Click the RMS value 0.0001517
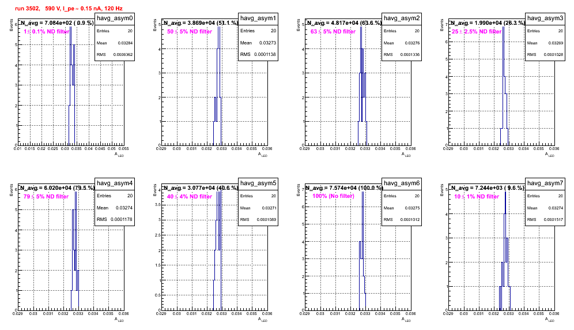Screen dimensions: 574x330 pos(553,220)
